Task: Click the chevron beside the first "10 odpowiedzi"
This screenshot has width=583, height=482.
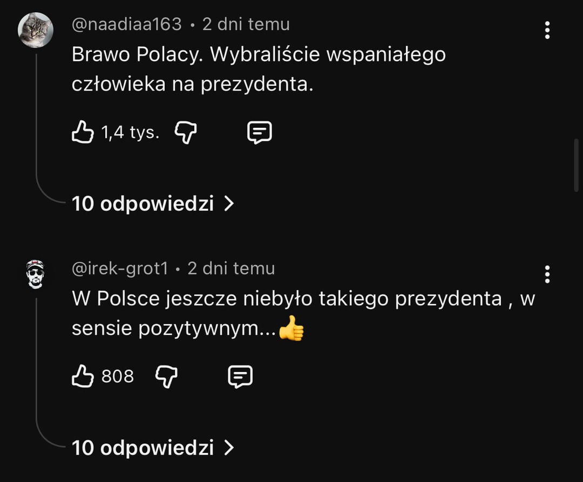Action: pos(229,204)
